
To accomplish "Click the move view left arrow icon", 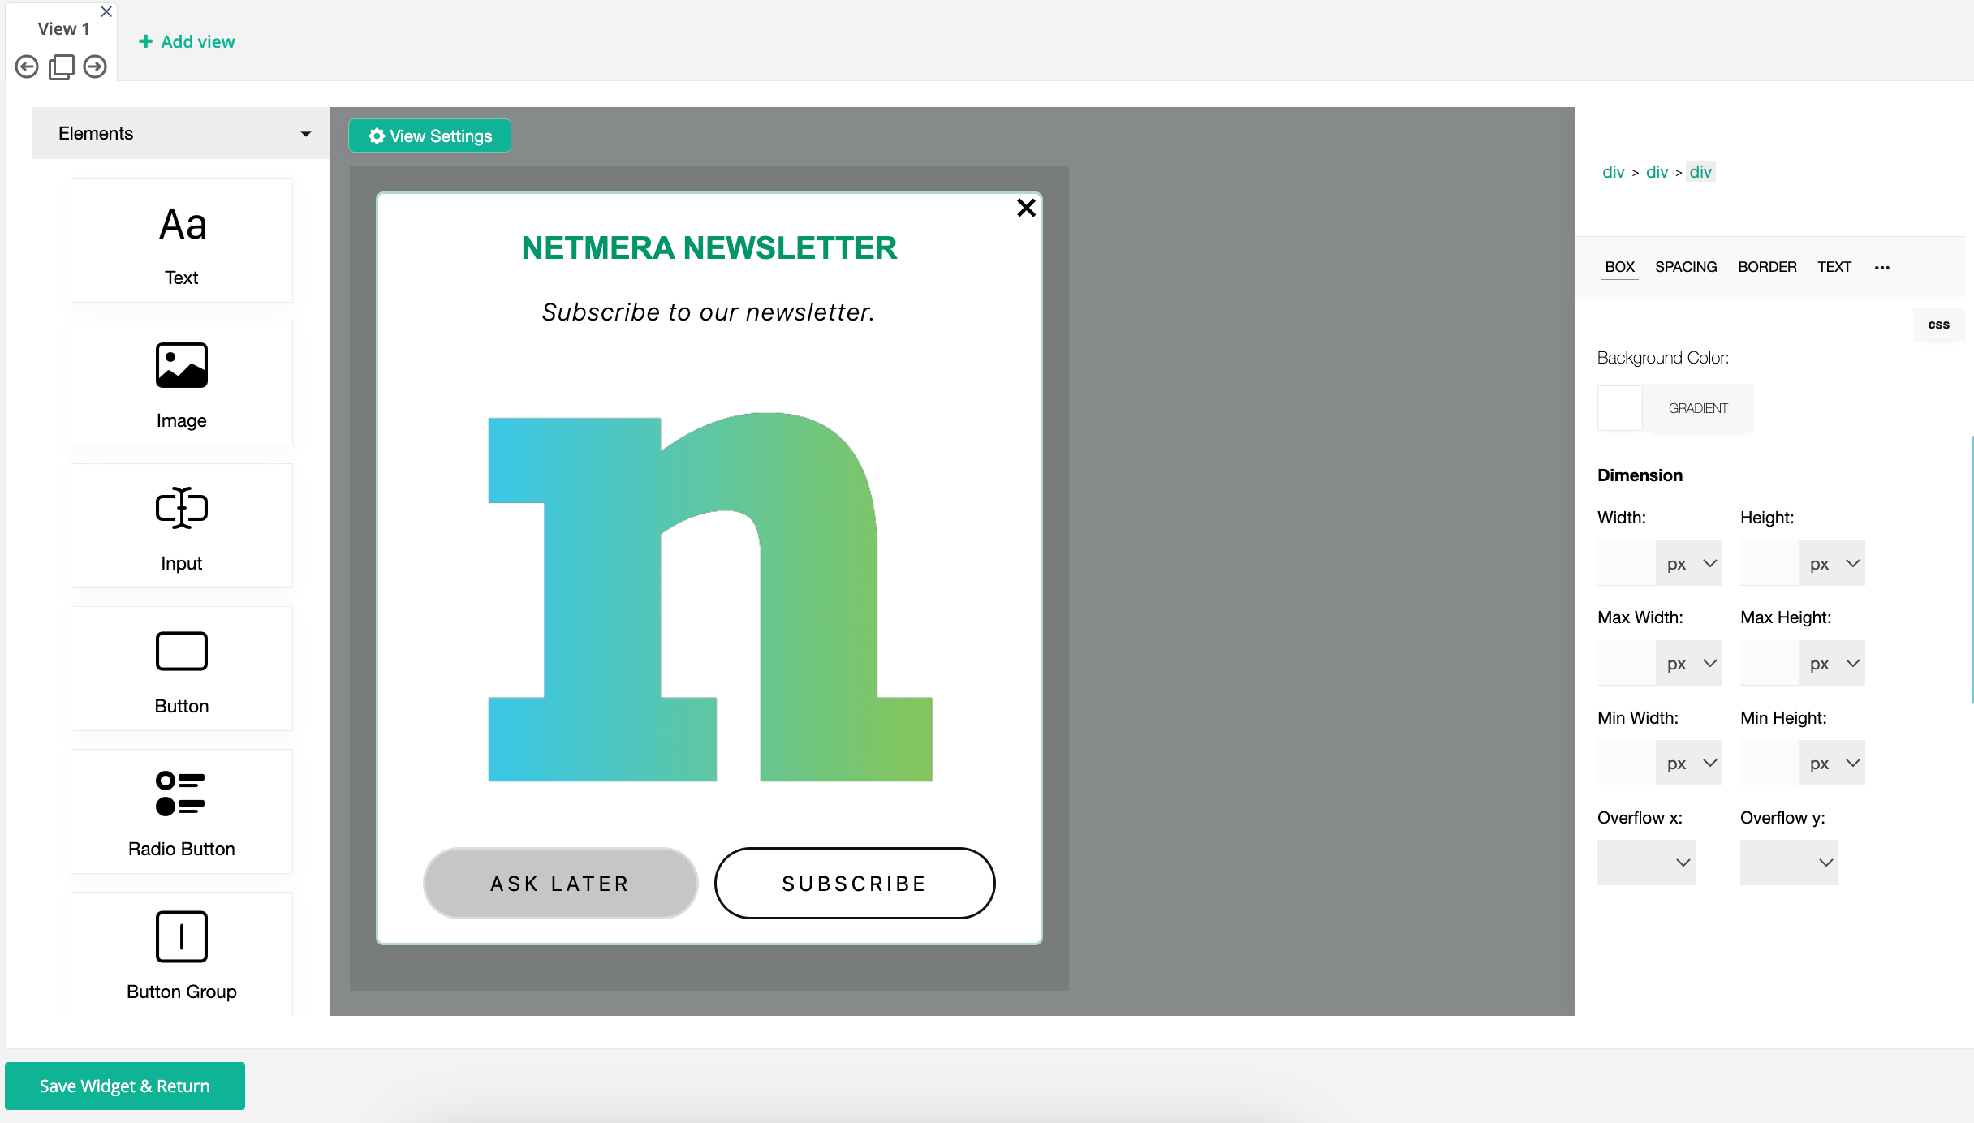I will pos(27,67).
